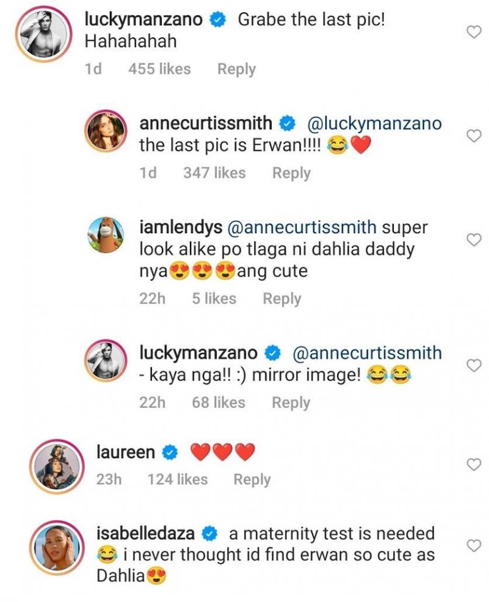Reply to annecurtissmith's 347-likes comment
Image resolution: width=489 pixels, height=602 pixels.
pos(291,173)
